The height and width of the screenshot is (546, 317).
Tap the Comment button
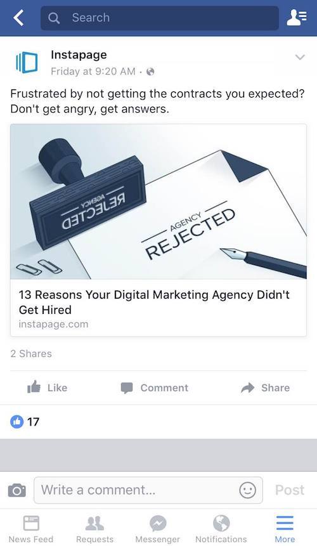[155, 387]
